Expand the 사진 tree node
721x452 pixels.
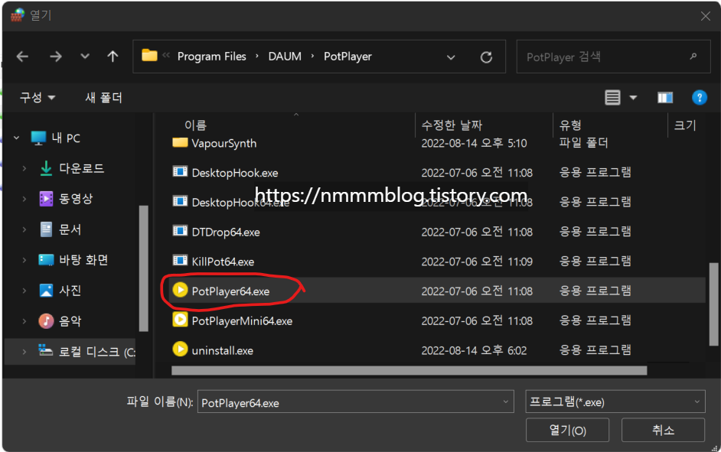coord(24,291)
